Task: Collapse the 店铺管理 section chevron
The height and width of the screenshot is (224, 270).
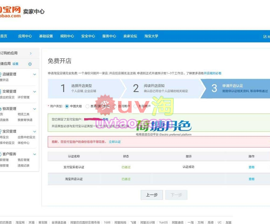Action: coord(35,74)
